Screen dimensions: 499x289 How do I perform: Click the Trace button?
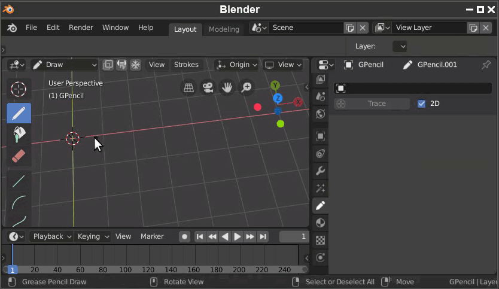tap(372, 104)
